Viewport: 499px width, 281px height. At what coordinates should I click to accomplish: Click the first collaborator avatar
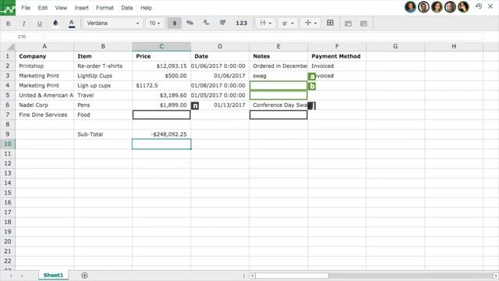pos(410,7)
